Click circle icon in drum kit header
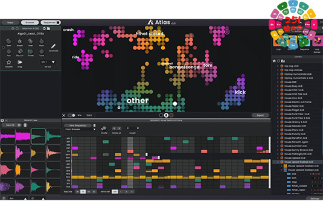The image size is (323, 219). (x=2, y=121)
